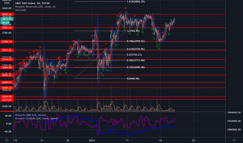Select horizontal line price label 3714.72
The width and height of the screenshot is (243, 143).
click(7, 60)
